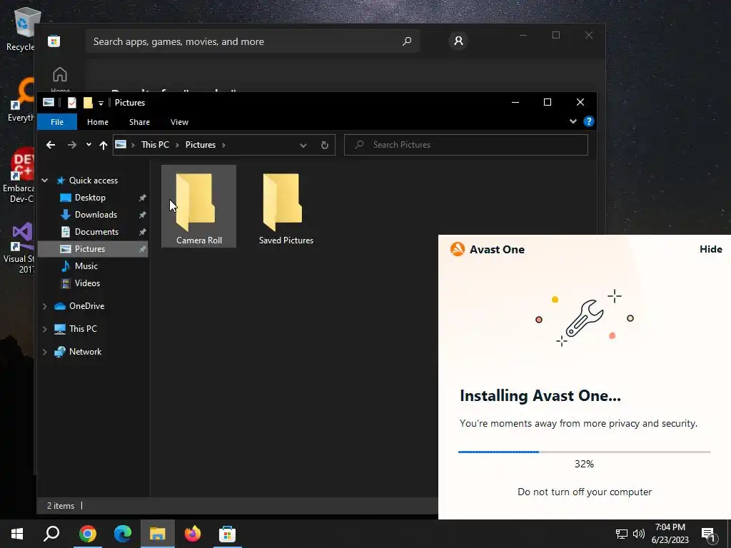
Task: Click the New folder quick access icon
Action: coord(88,103)
